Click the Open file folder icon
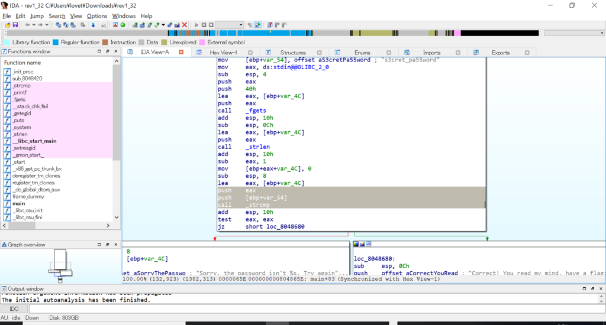Image resolution: width=606 pixels, height=325 pixels. pyautogui.click(x=8, y=25)
